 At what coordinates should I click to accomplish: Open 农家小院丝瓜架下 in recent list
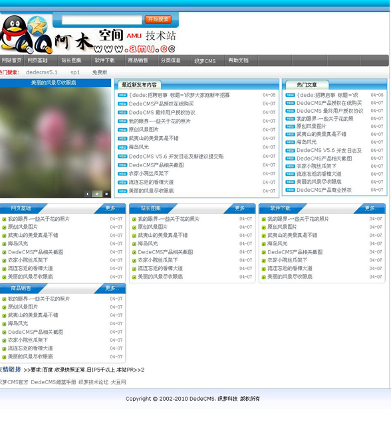click(148, 174)
